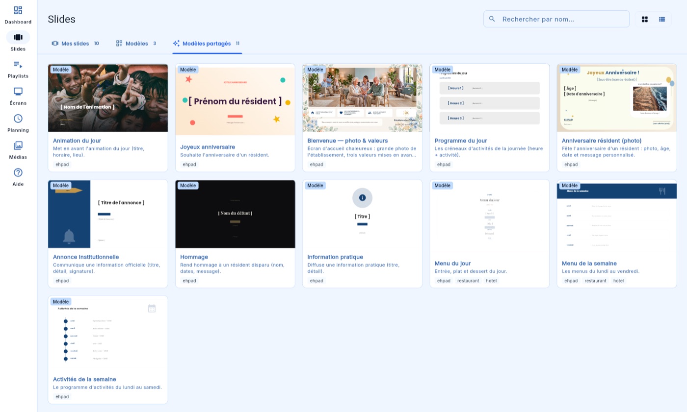Open the Médias gallery icon

coord(18,145)
